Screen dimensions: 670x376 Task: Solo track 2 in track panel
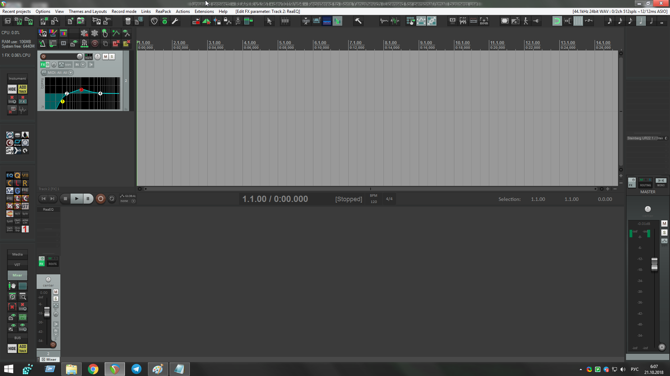[112, 56]
